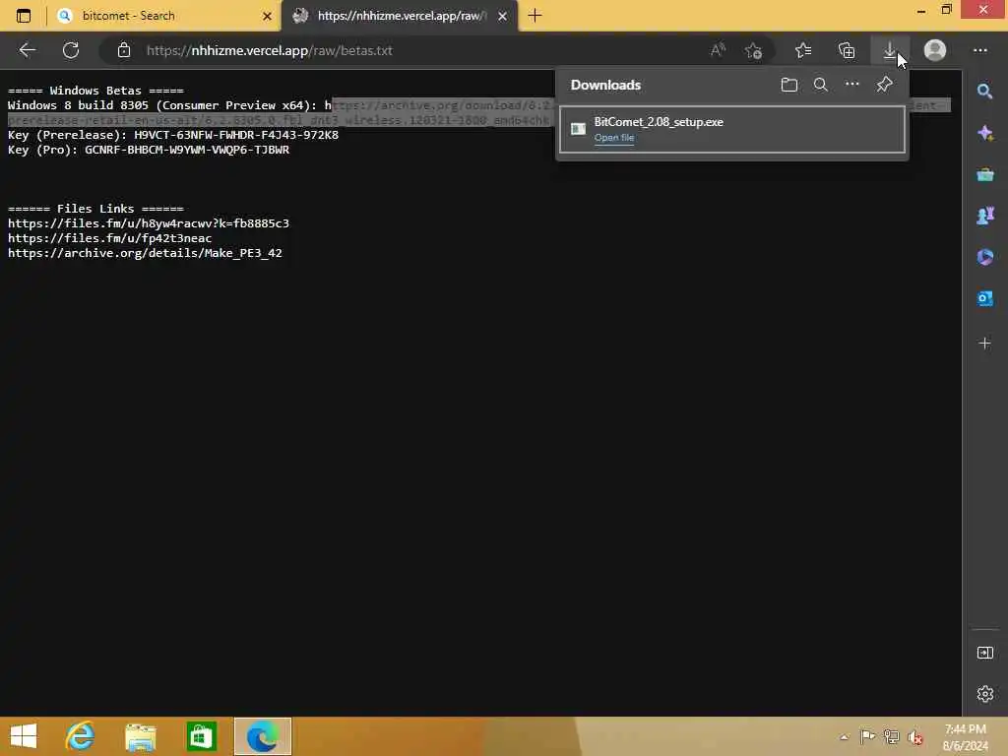The image size is (1008, 756).
Task: Click the browser back arrow
Action: [x=27, y=50]
